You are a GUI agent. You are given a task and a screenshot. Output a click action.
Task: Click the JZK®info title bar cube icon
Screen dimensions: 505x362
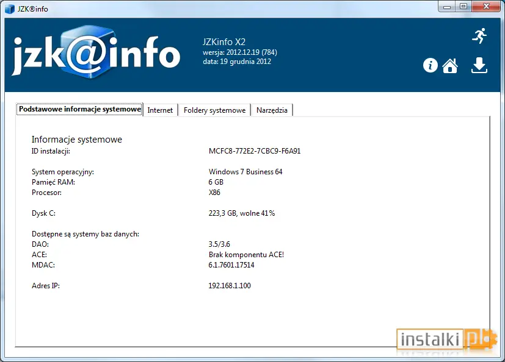[x=10, y=9]
